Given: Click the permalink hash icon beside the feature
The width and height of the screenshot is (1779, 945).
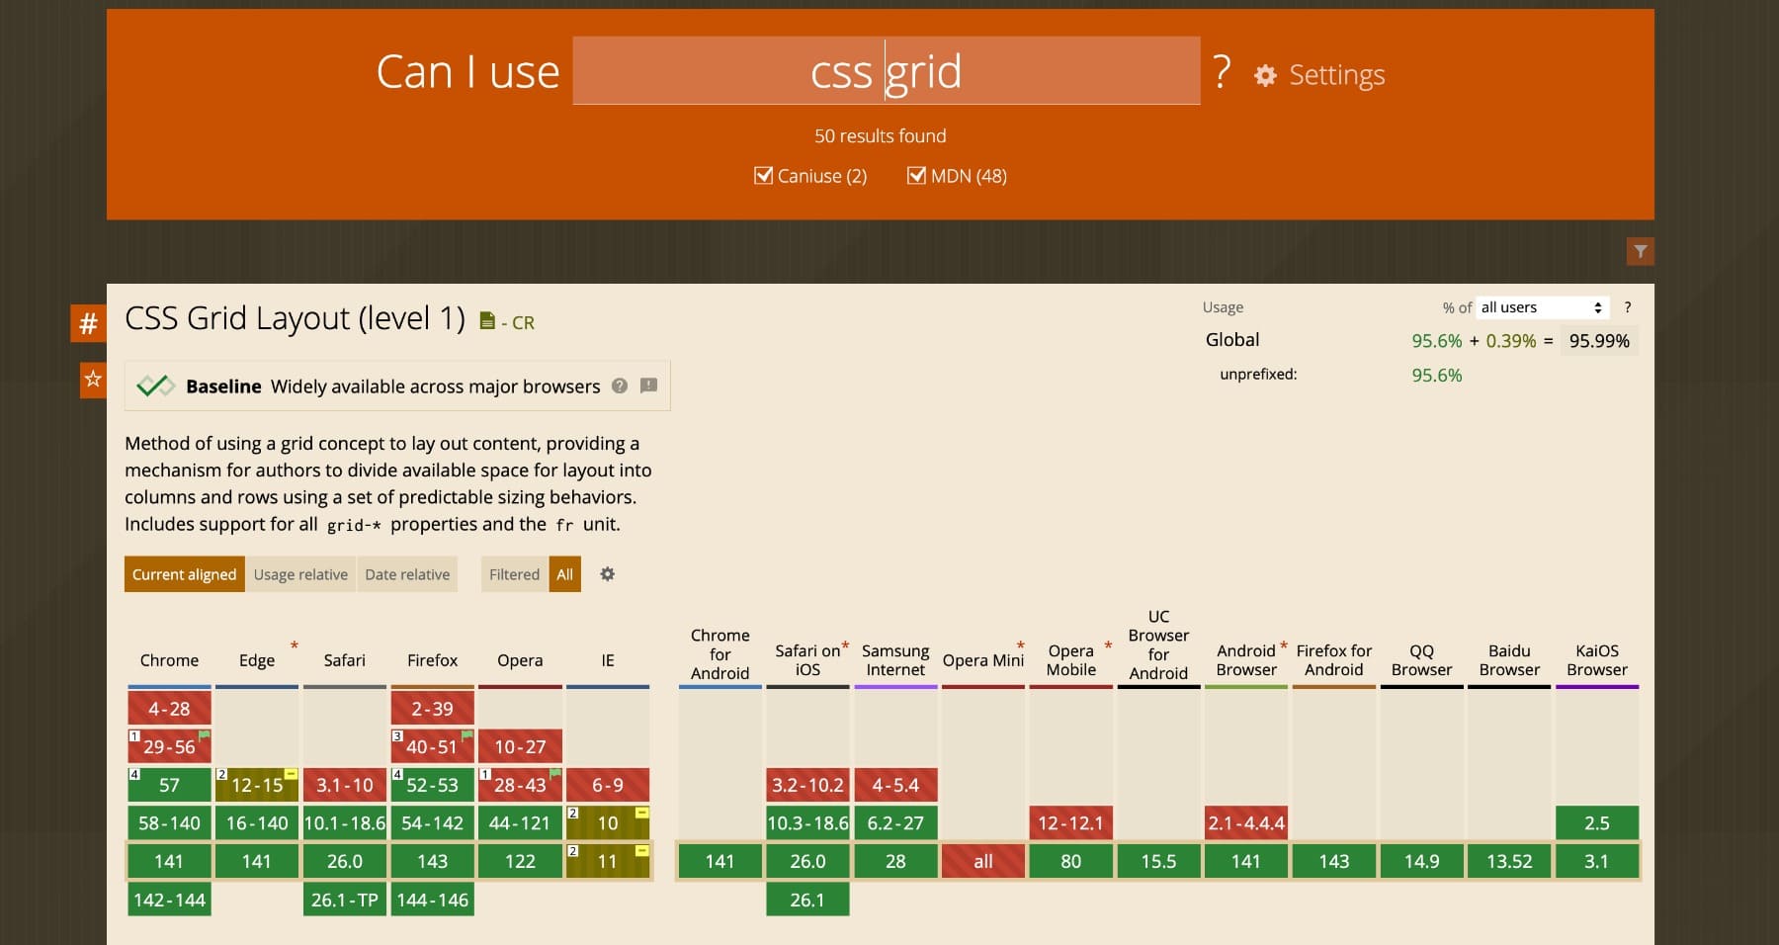Looking at the screenshot, I should pos(88,322).
